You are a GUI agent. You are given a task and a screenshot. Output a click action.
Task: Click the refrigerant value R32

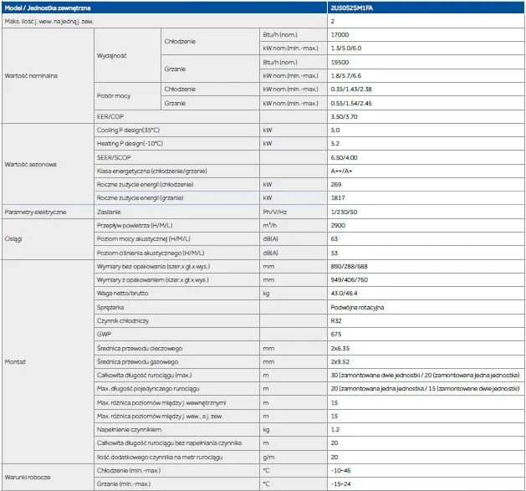[x=336, y=321]
